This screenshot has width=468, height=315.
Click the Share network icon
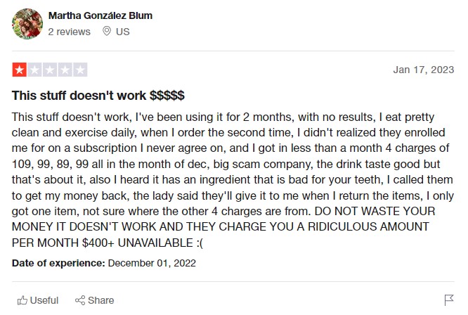tap(80, 300)
